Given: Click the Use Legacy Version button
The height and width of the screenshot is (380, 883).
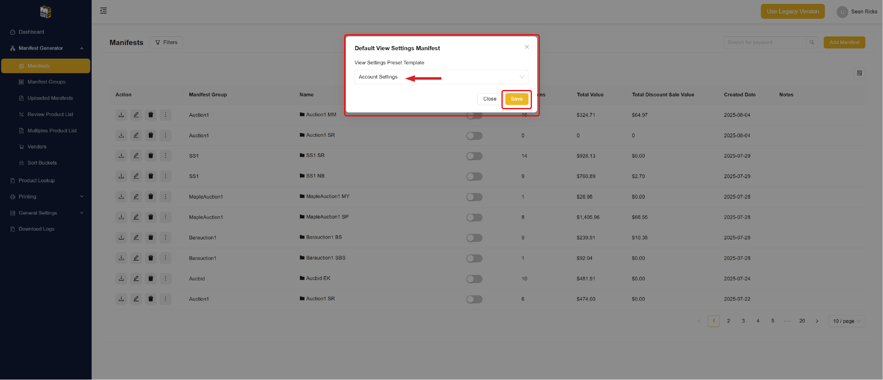Looking at the screenshot, I should [793, 11].
